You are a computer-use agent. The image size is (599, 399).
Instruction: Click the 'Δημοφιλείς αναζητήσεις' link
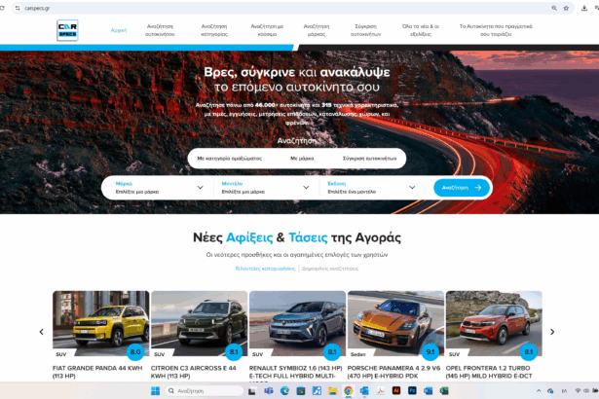(329, 267)
